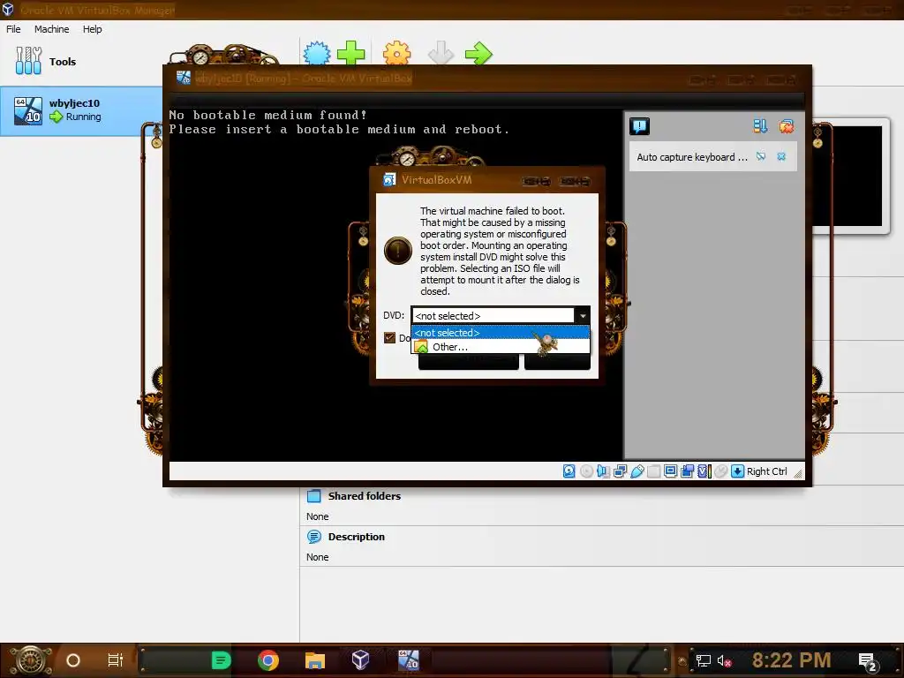Click the Shared folders section header
The width and height of the screenshot is (904, 678).
coord(364,496)
